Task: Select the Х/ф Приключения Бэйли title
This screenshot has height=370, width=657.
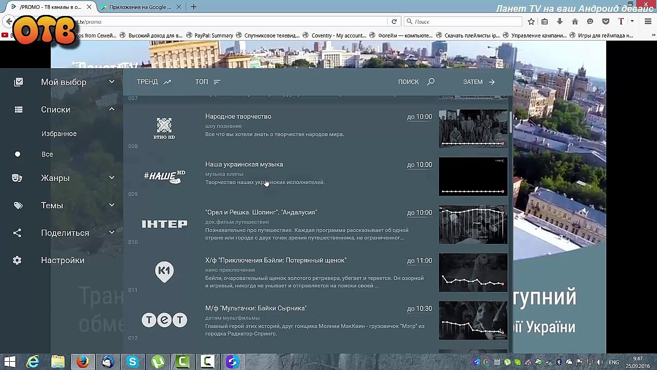Action: (x=276, y=261)
